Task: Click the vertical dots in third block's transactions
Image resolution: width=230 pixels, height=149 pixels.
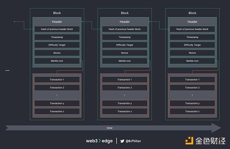Action: pos(192,95)
